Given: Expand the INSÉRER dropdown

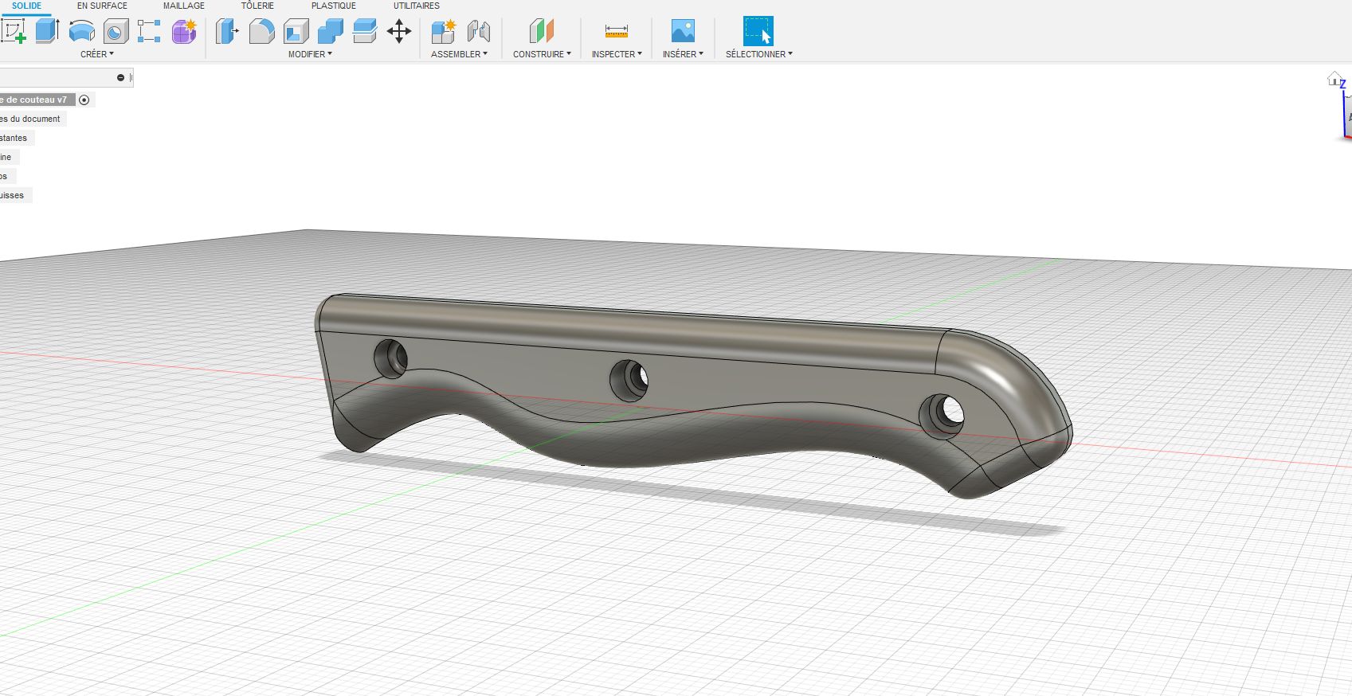Looking at the screenshot, I should coord(683,54).
